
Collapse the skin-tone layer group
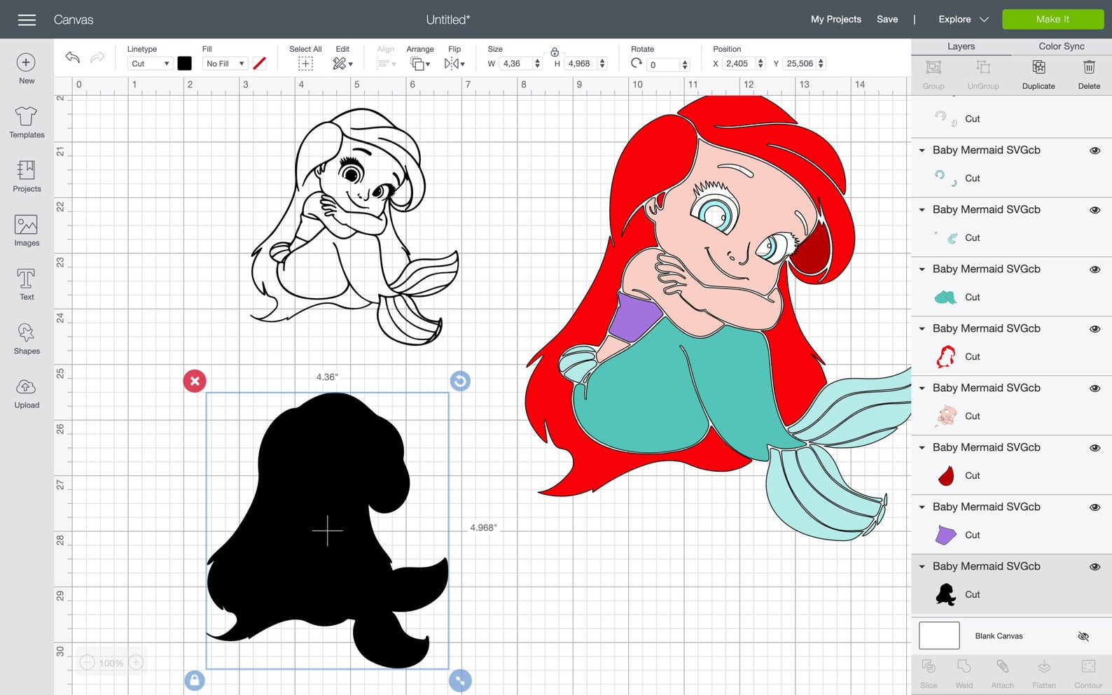(922, 388)
